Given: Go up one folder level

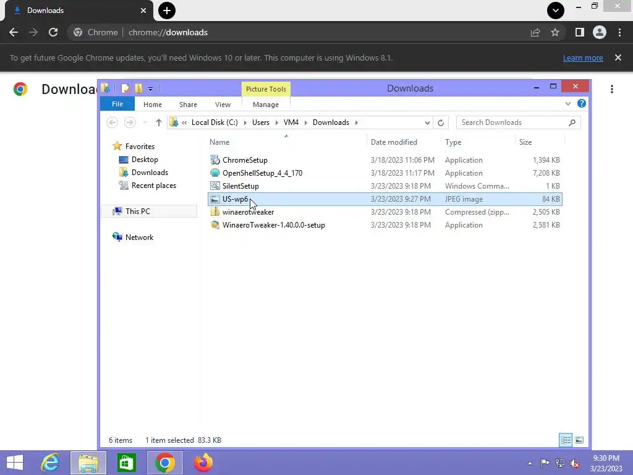Looking at the screenshot, I should [x=159, y=122].
